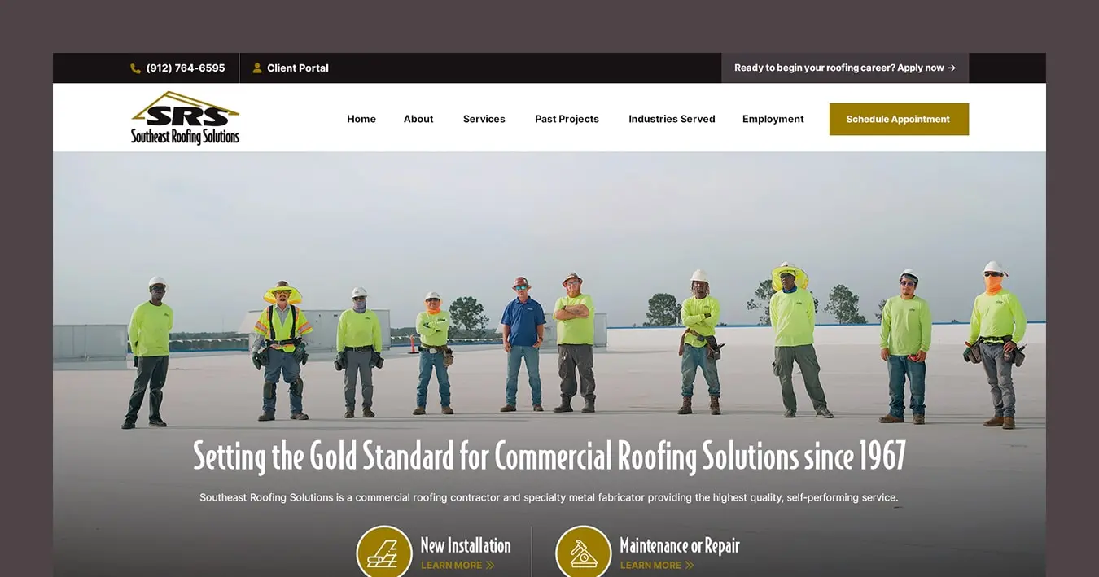Click the New Installation heading
The width and height of the screenshot is (1099, 577).
coord(466,545)
